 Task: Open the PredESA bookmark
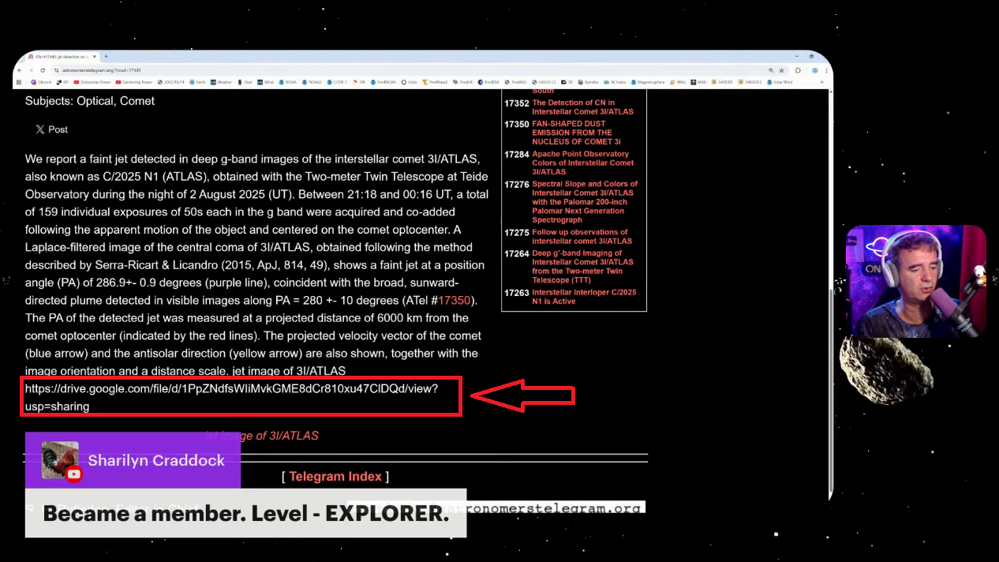coord(488,82)
